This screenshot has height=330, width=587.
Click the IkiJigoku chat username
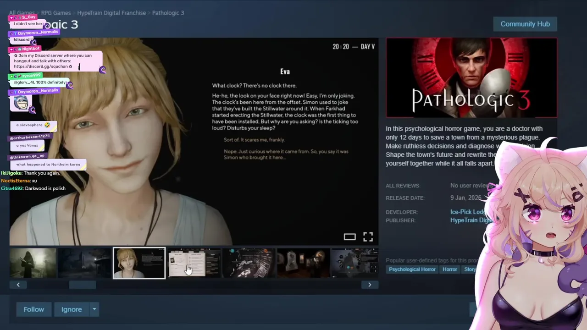click(11, 173)
